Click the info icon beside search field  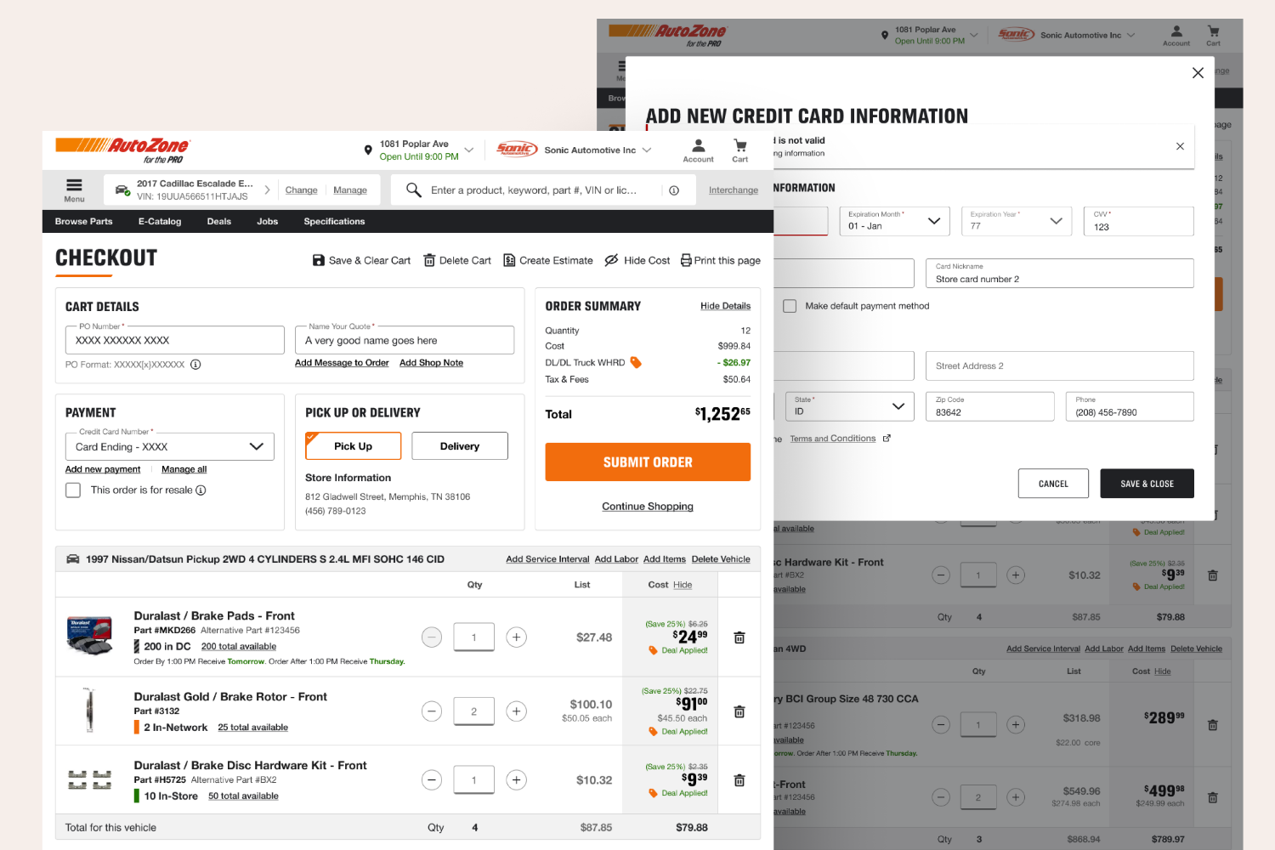pos(674,190)
